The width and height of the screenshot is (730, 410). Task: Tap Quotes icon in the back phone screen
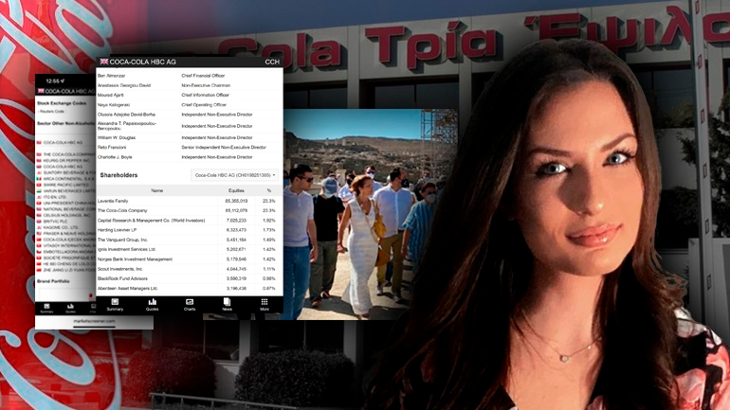click(69, 307)
